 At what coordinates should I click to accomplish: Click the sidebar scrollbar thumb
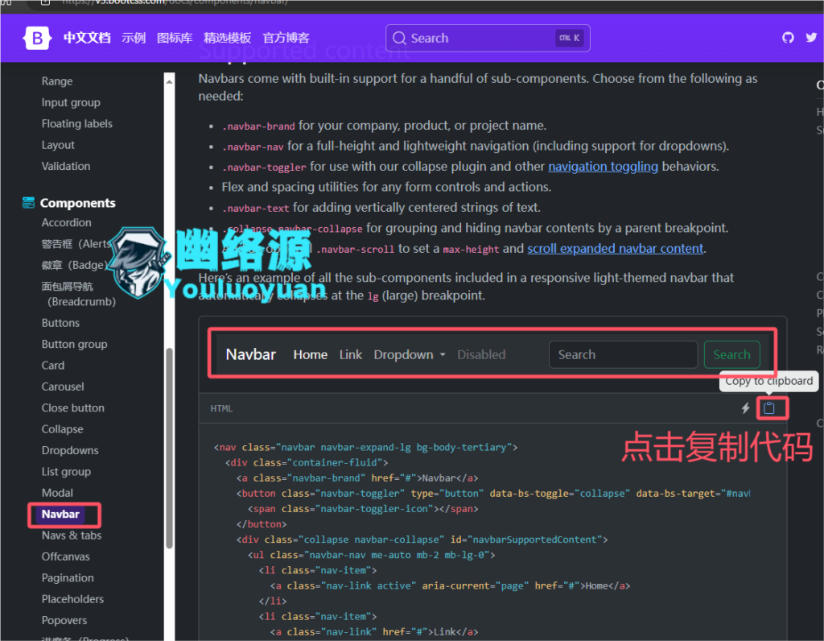click(169, 449)
